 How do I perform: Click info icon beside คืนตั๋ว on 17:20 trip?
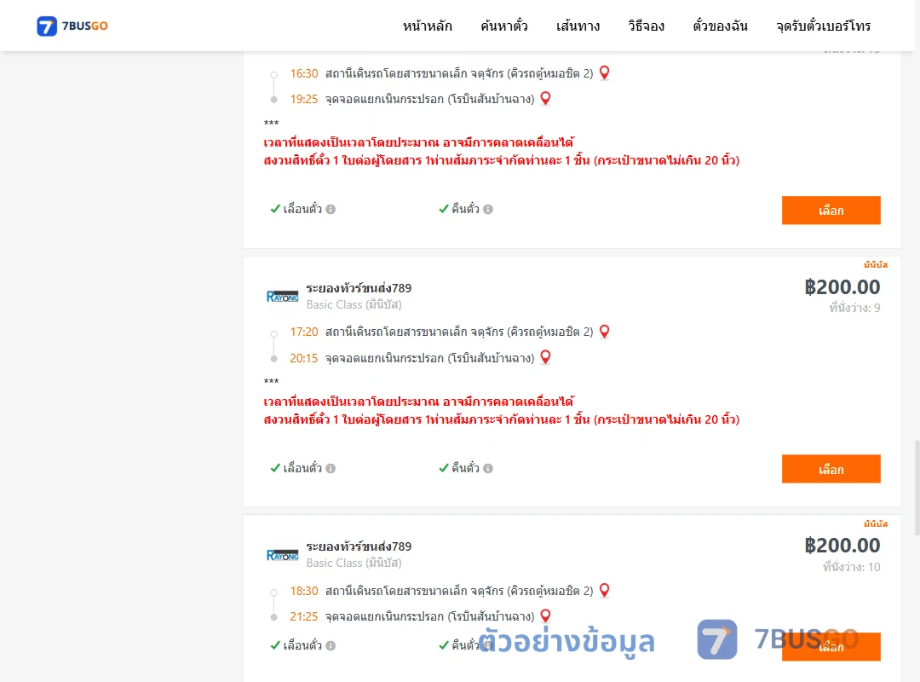coord(488,468)
